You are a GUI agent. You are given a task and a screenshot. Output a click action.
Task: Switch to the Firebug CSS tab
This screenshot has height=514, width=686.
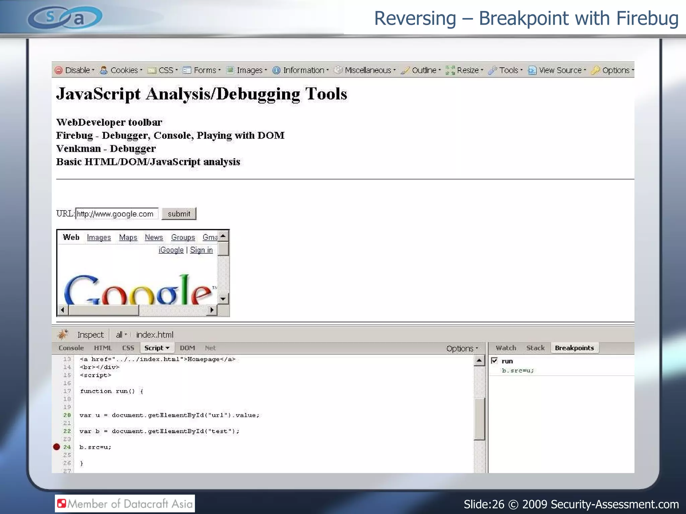coord(128,348)
